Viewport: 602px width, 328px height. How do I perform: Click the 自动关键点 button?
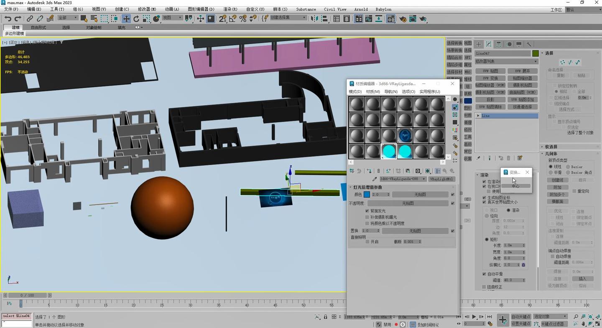point(521,317)
